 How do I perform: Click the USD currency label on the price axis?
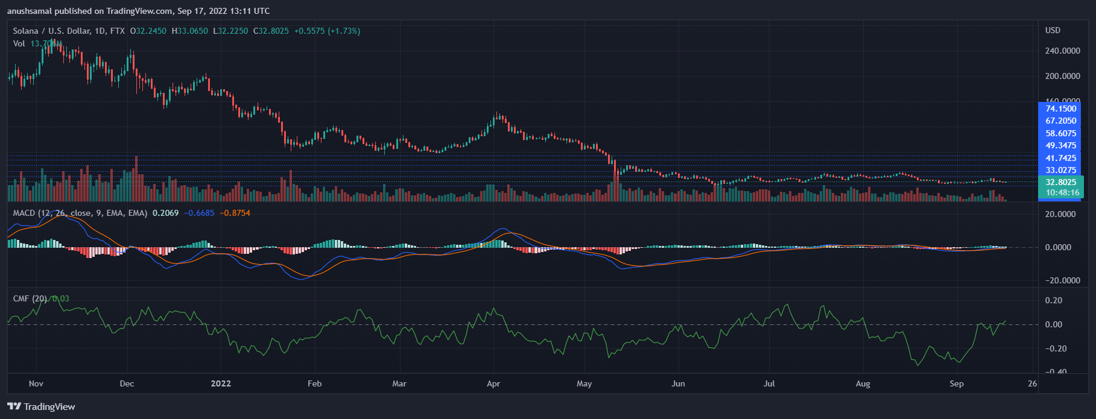[1053, 30]
